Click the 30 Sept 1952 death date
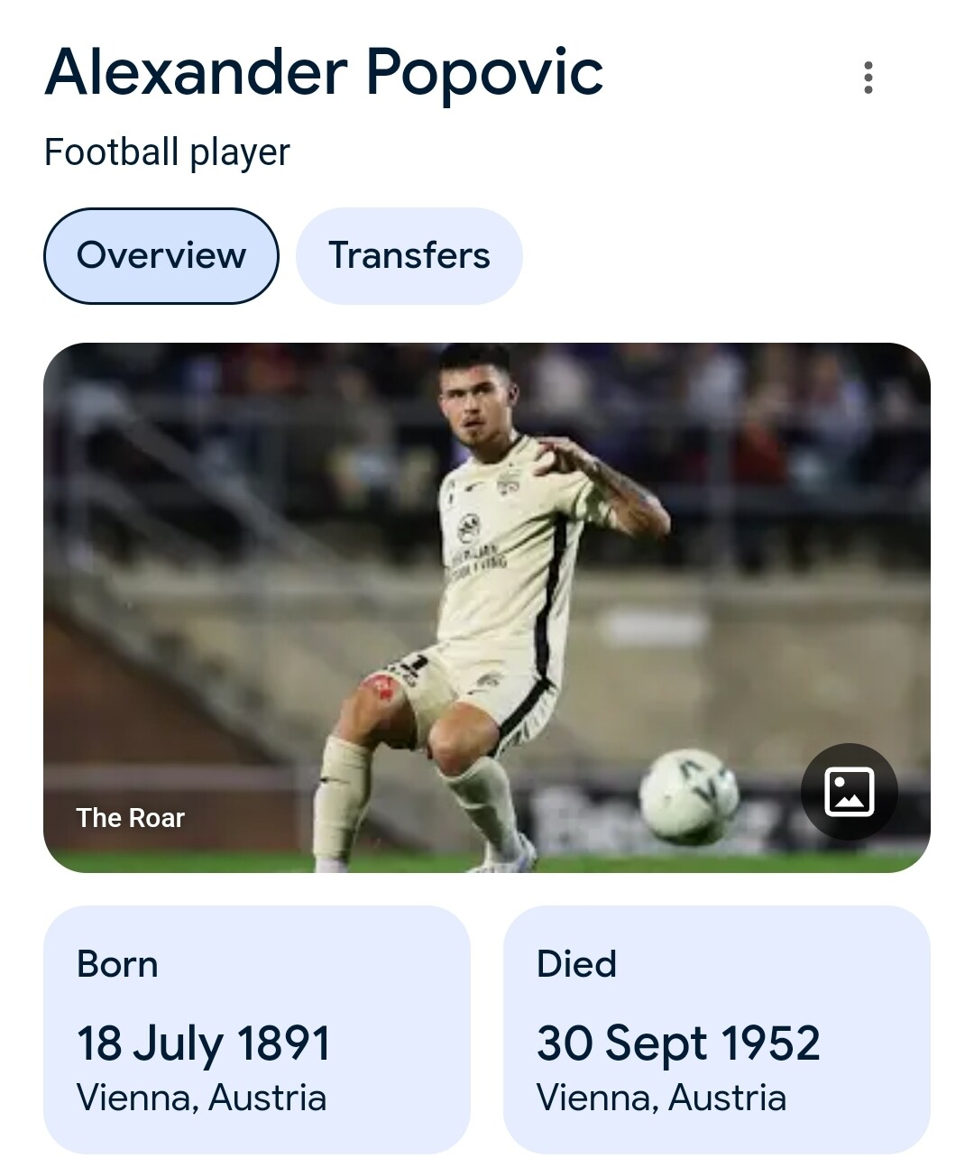Viewport: 974px width, 1158px height. point(678,1043)
